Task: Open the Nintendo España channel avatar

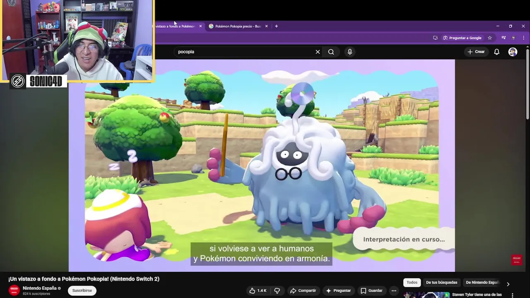Action: tap(14, 290)
